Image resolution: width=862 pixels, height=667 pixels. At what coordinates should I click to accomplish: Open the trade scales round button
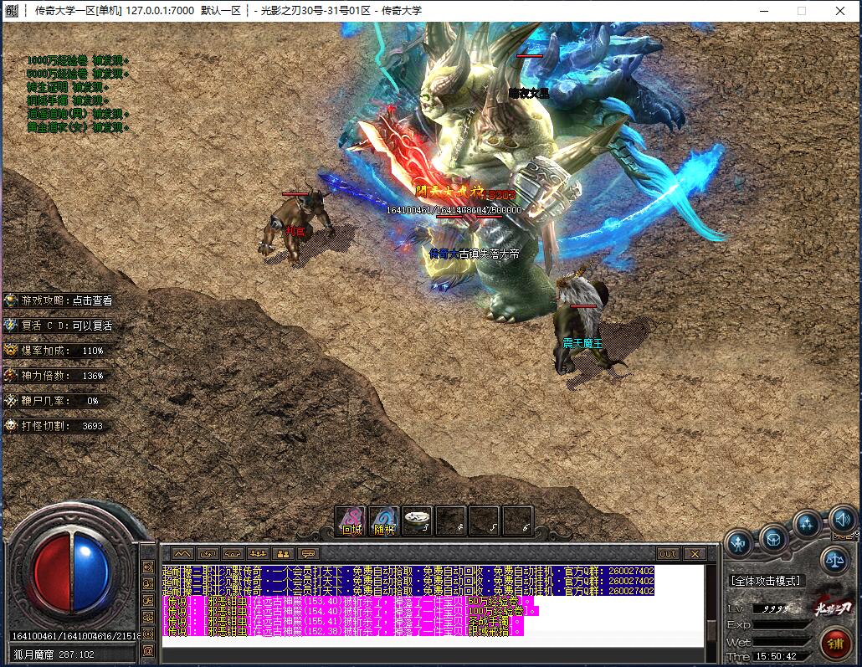[835, 561]
